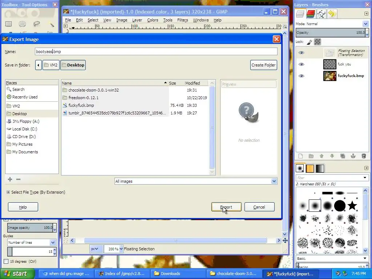Switch to Brushes tab icon

click(300, 168)
